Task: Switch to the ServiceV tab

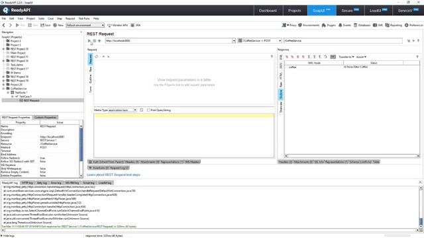Action: [408, 11]
